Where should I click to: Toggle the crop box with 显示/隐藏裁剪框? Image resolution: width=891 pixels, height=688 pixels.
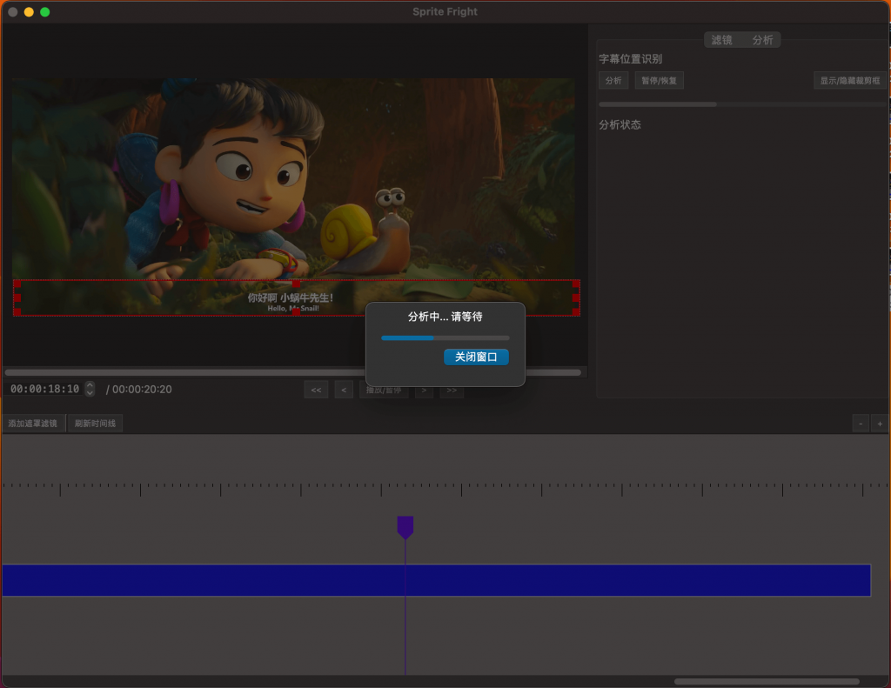point(849,81)
